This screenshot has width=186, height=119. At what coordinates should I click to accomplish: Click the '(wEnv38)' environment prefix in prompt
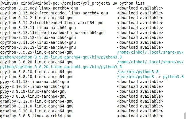coord(9,3)
